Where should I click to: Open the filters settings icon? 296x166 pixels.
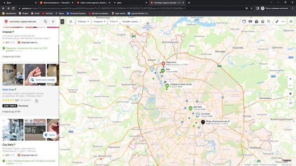tap(71, 22)
